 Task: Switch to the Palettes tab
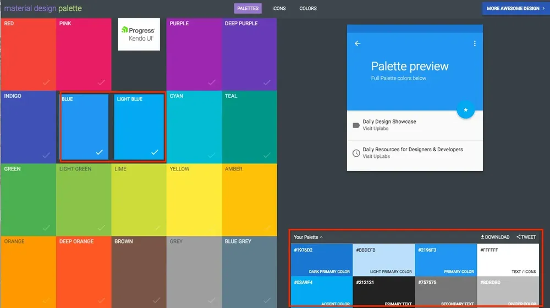pos(248,8)
